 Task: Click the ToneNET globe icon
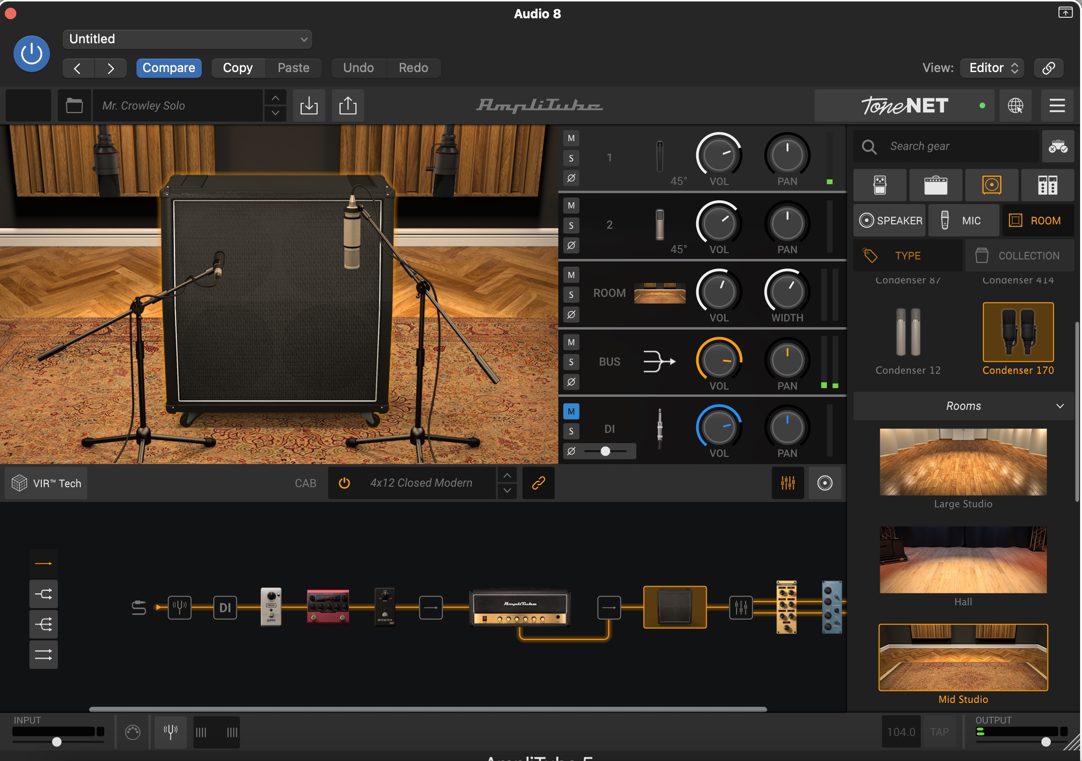point(1015,105)
